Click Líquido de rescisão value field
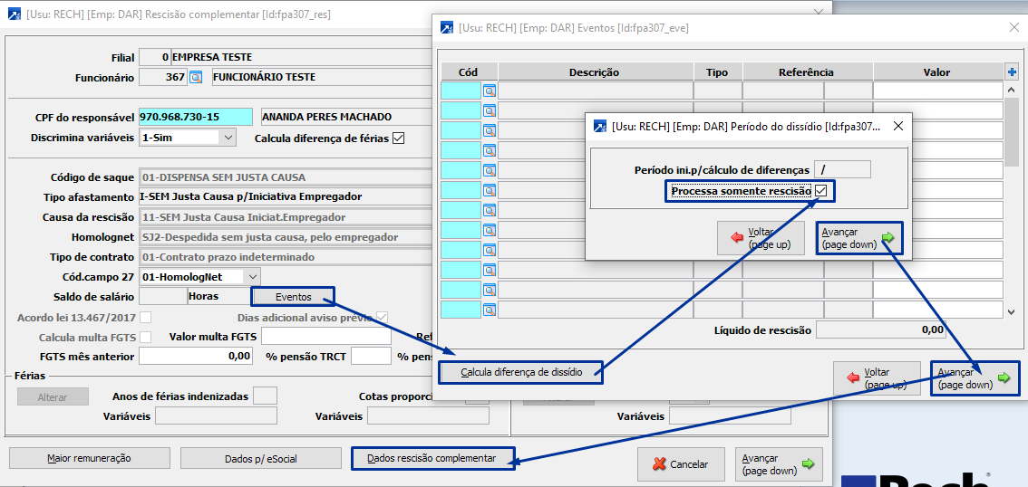 click(x=881, y=329)
